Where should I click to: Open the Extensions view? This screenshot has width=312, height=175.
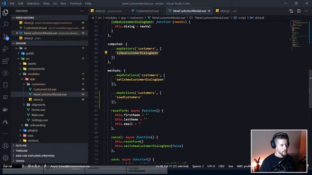pos(5,61)
